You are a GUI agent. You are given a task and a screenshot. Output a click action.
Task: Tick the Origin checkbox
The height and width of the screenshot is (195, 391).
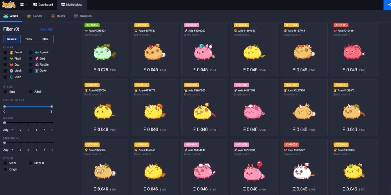(5, 169)
